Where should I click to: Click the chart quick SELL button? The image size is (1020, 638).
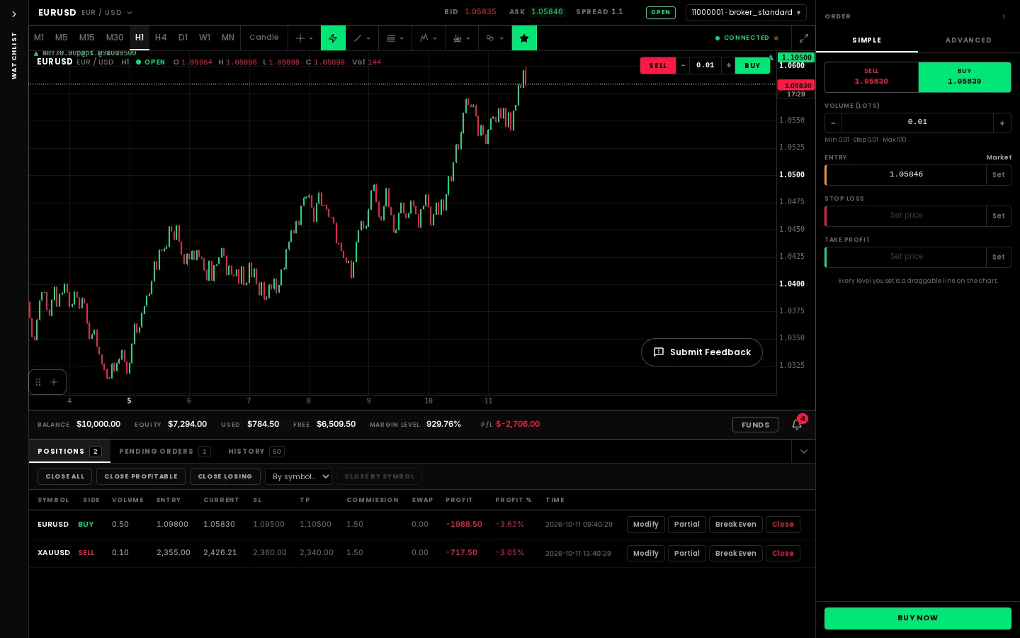click(x=658, y=66)
